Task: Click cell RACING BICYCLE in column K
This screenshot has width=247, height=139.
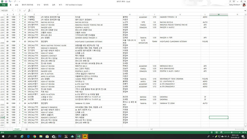Action: coord(180,22)
